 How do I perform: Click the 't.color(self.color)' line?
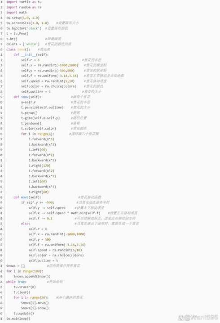[x=39, y=129]
